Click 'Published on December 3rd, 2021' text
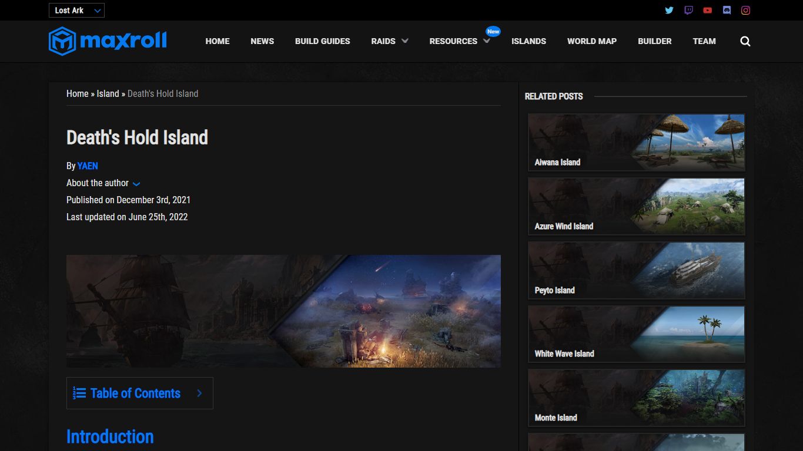This screenshot has width=803, height=451. point(128,200)
